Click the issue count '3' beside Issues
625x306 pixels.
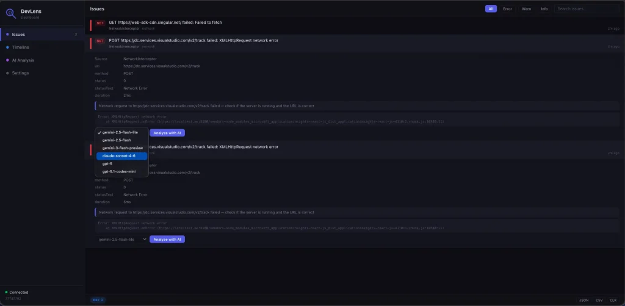pos(76,35)
